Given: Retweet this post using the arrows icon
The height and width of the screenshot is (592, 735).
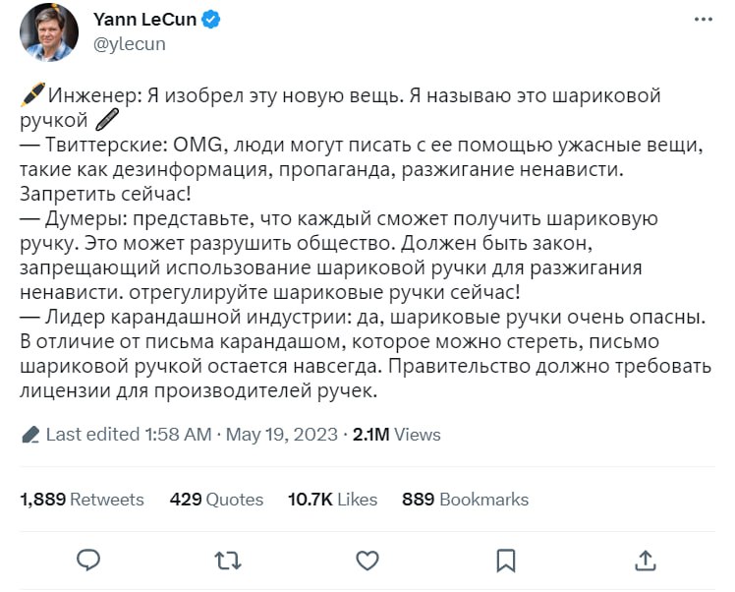Looking at the screenshot, I should 228,560.
